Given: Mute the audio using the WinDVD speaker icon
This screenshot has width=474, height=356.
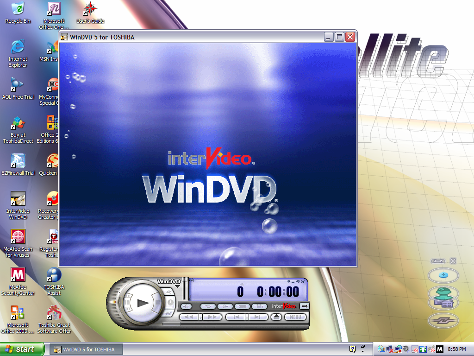Looking at the screenshot, I should point(186,306).
